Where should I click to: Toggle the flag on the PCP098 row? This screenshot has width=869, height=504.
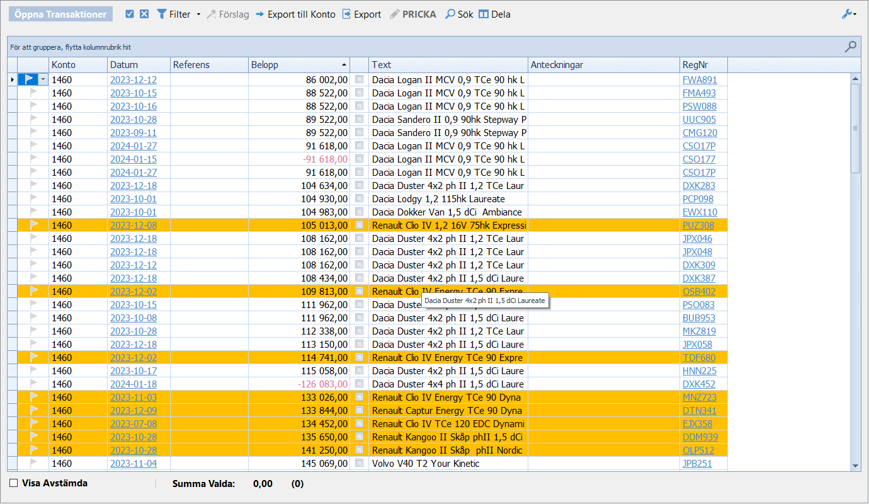(x=33, y=198)
